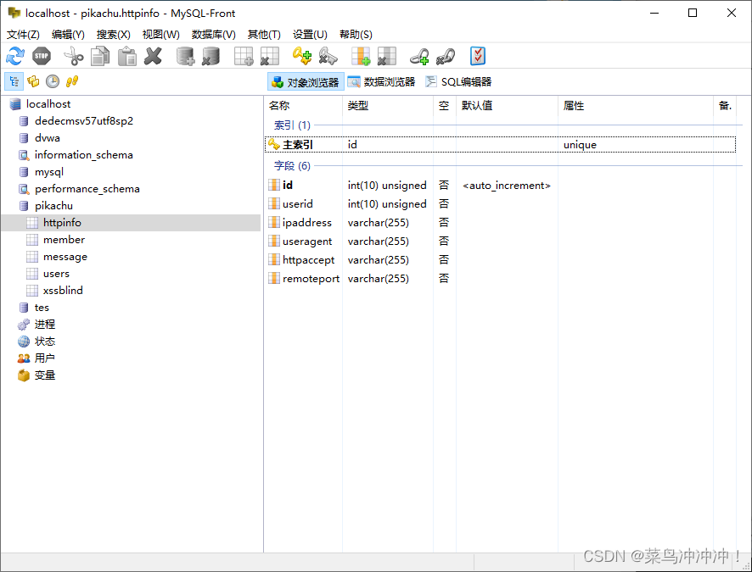The width and height of the screenshot is (752, 572).
Task: Click the checklist Properties icon
Action: pos(478,56)
